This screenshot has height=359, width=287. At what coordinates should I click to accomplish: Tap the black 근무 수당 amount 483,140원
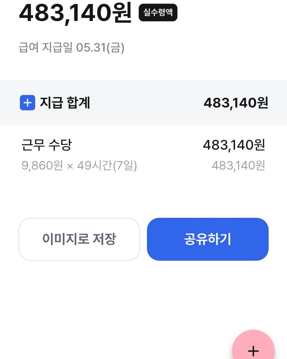click(x=234, y=145)
